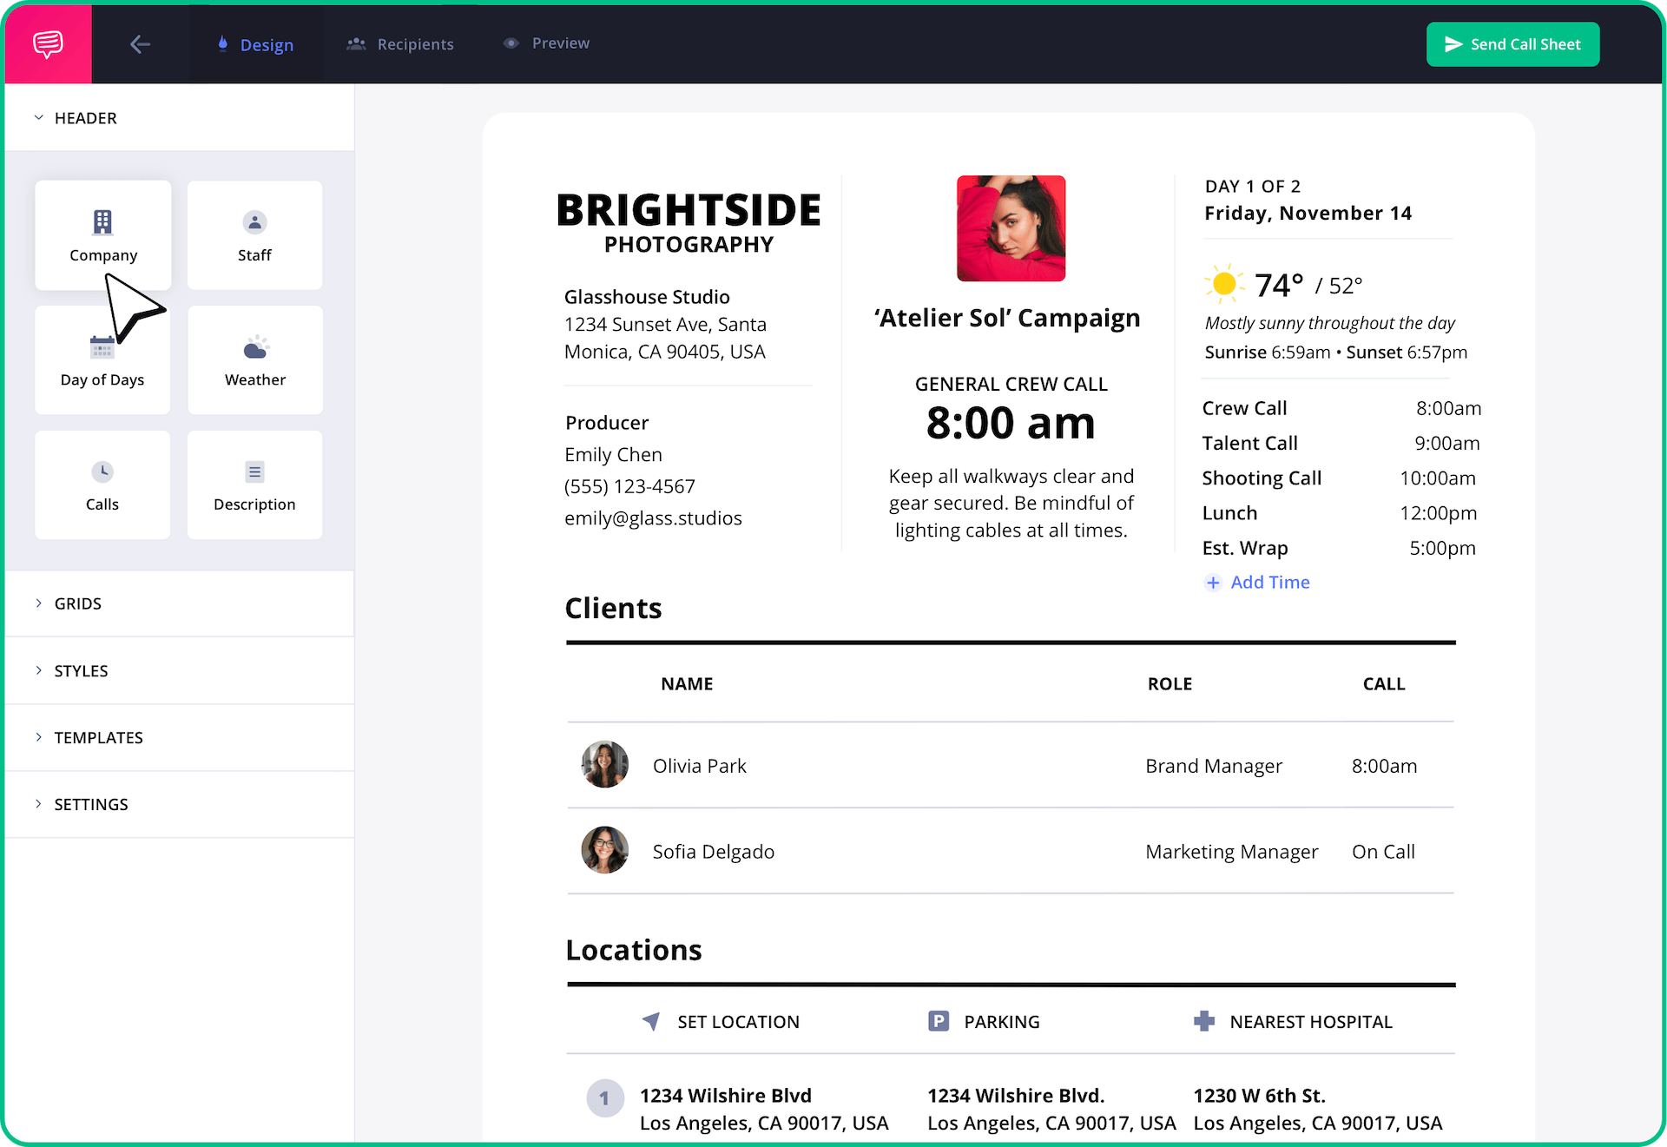Viewport: 1667px width, 1147px height.
Task: Pick the Description header block
Action: point(254,485)
